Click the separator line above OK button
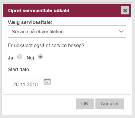135x118 pixels. click(x=67, y=94)
